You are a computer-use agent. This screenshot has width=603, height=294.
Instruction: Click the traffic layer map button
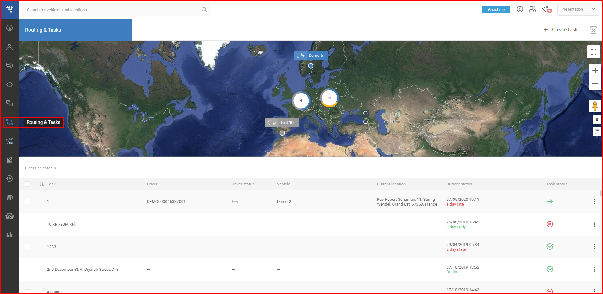coord(597,120)
